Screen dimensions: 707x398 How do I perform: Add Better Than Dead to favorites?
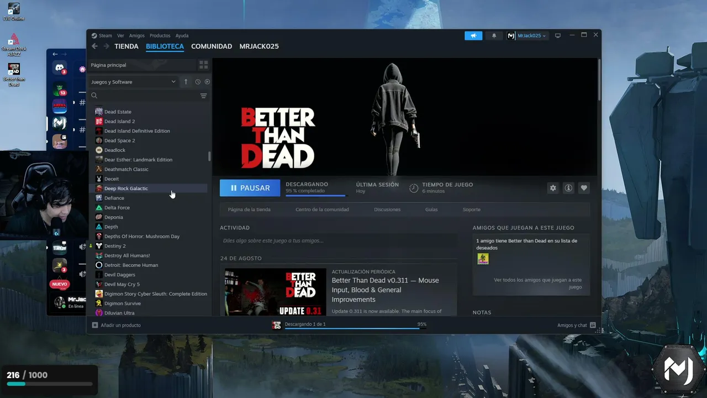click(x=584, y=188)
